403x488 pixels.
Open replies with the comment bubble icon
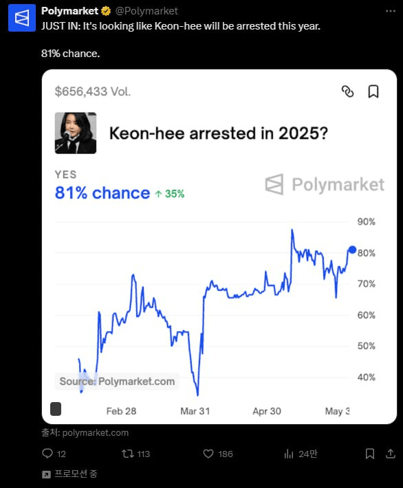(47, 454)
